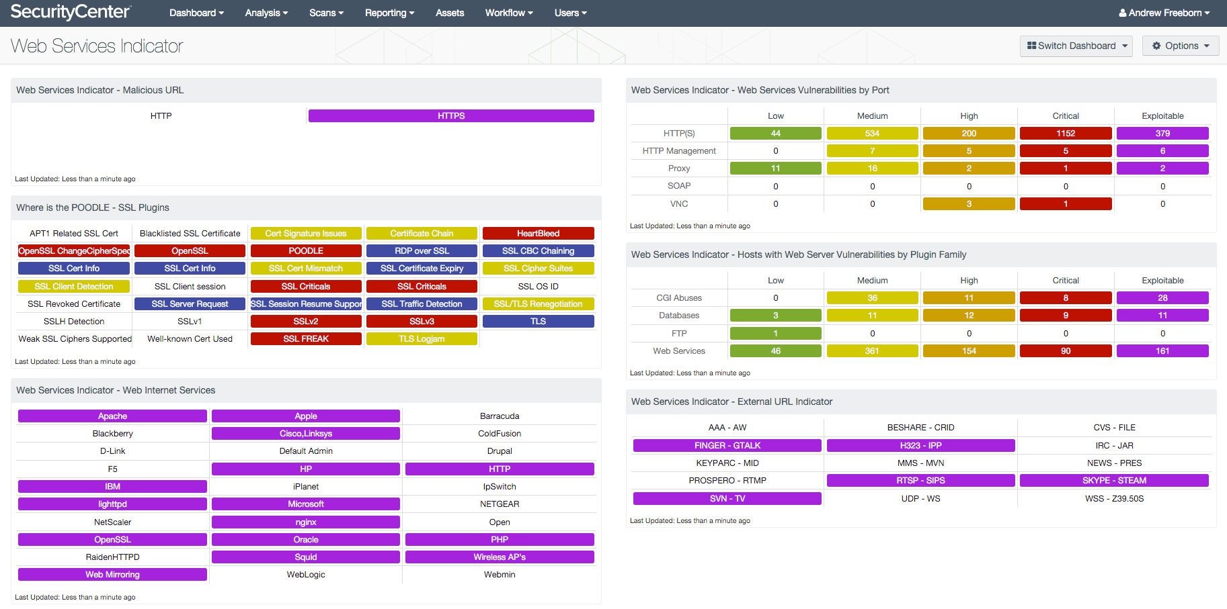Click SSL Server Request indicator

tap(190, 304)
